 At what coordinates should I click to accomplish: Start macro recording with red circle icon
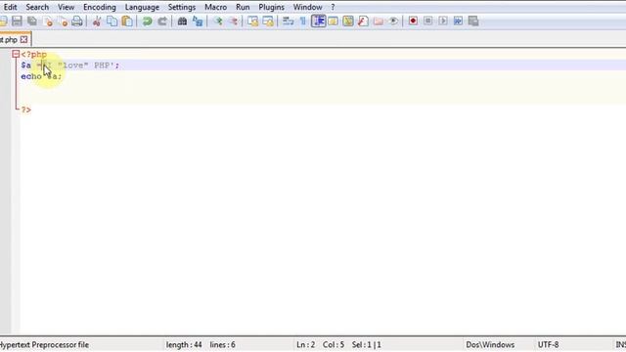click(x=413, y=21)
